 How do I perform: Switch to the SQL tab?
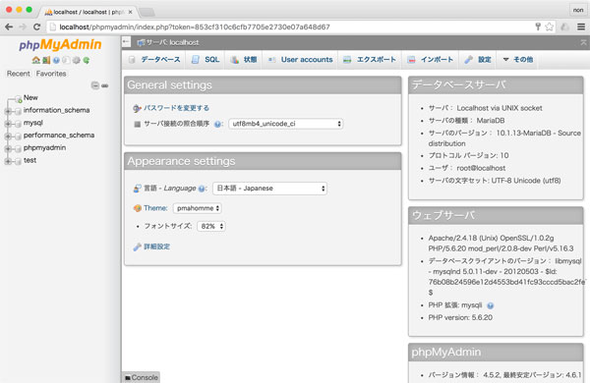(206, 59)
